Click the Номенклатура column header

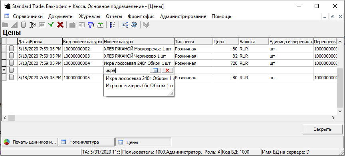tap(139, 42)
